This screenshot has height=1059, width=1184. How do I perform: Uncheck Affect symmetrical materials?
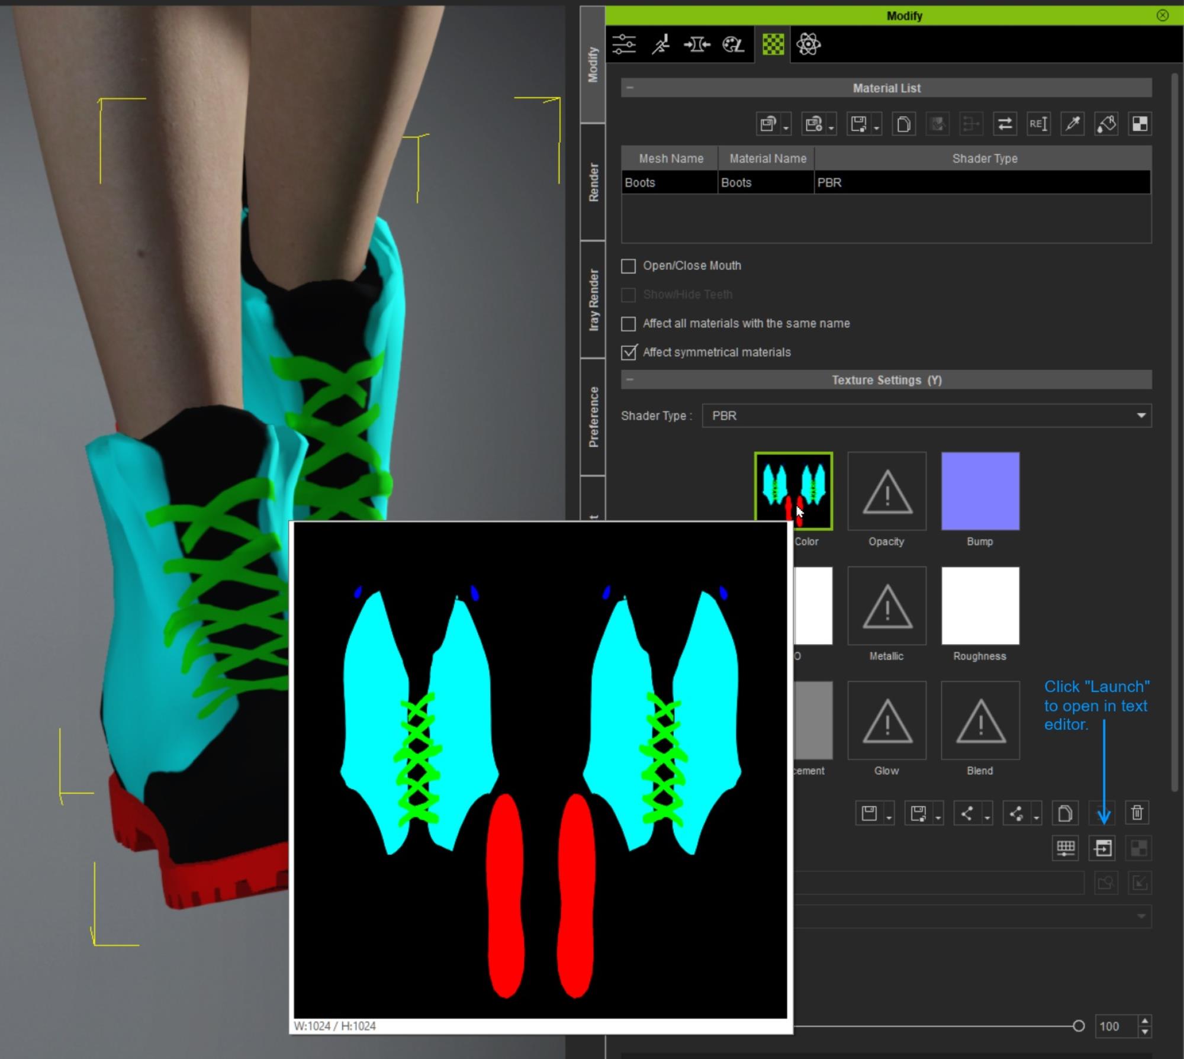coord(629,352)
